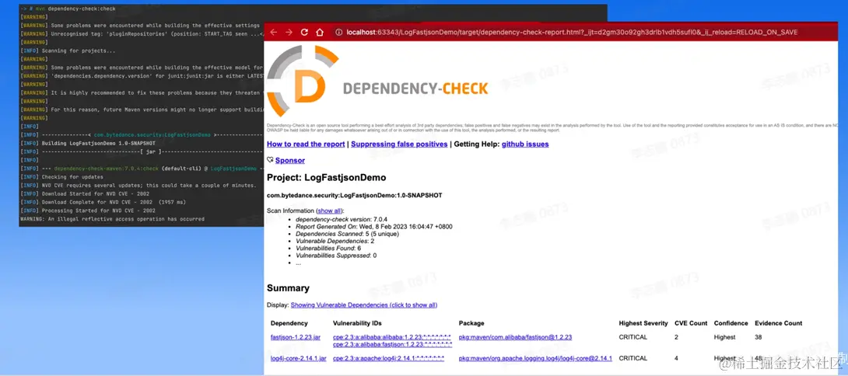Image resolution: width=848 pixels, height=376 pixels.
Task: Open cpe apache:log4j:2.14.1 vulnerability ID link
Action: (388, 358)
